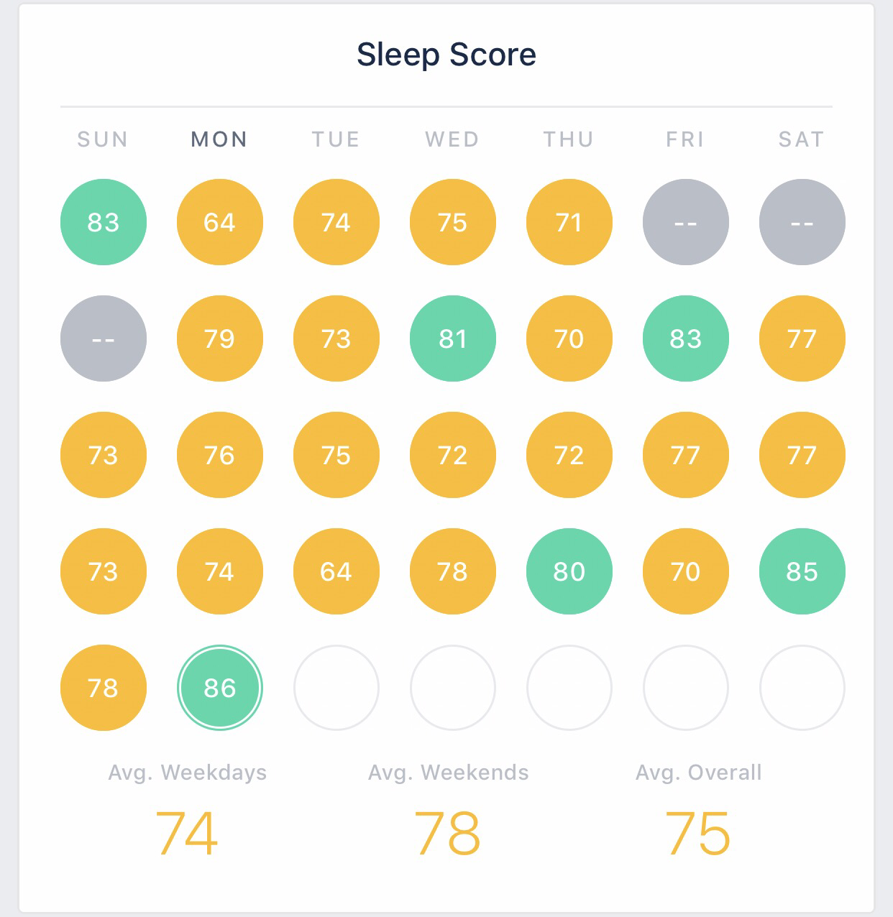This screenshot has width=893, height=917.
Task: Open the score 71 circle on Thursday
Action: point(569,222)
